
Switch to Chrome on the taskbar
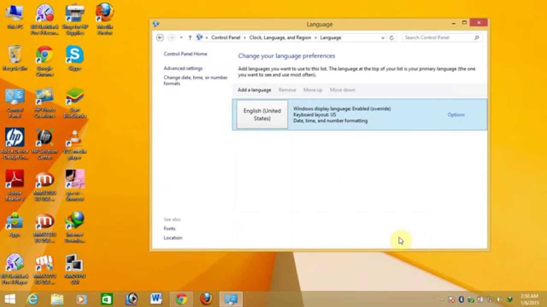point(181,299)
